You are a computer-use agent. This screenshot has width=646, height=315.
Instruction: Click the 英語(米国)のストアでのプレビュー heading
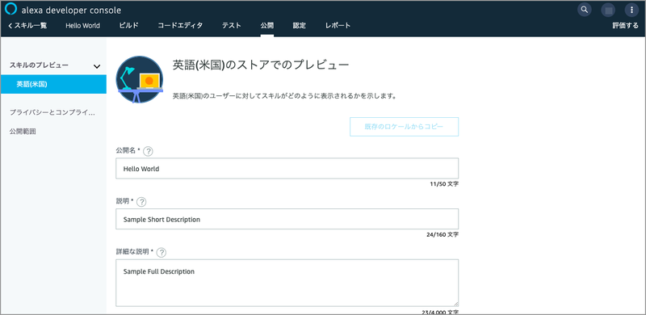[261, 65]
